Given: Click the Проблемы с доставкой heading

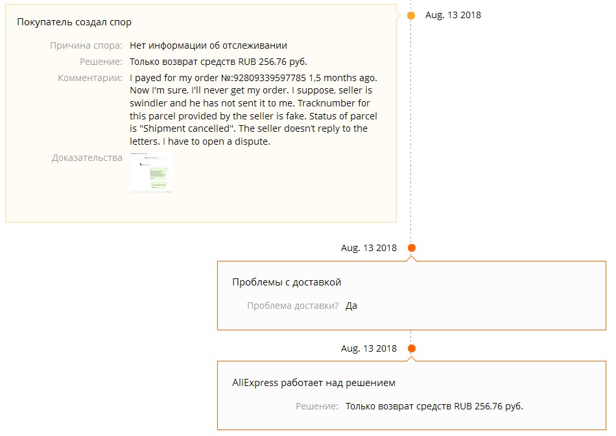Looking at the screenshot, I should tap(287, 282).
